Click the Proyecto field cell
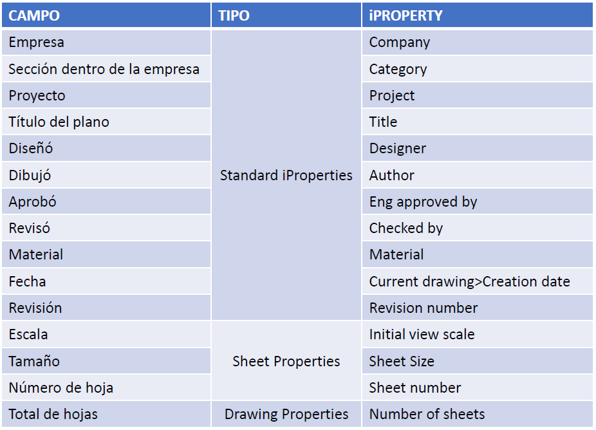This screenshot has height=430, width=596. point(37,95)
